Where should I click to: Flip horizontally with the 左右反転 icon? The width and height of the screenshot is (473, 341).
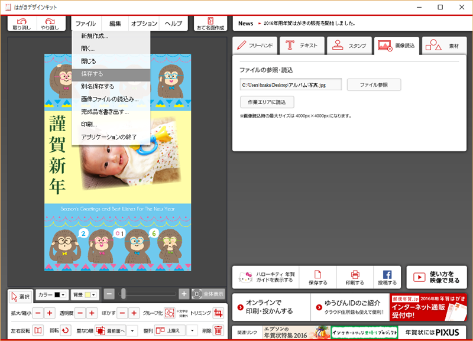[x=38, y=330]
